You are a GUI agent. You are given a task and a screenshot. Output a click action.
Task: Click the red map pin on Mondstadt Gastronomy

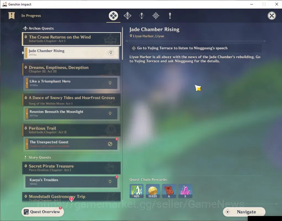[72, 199]
